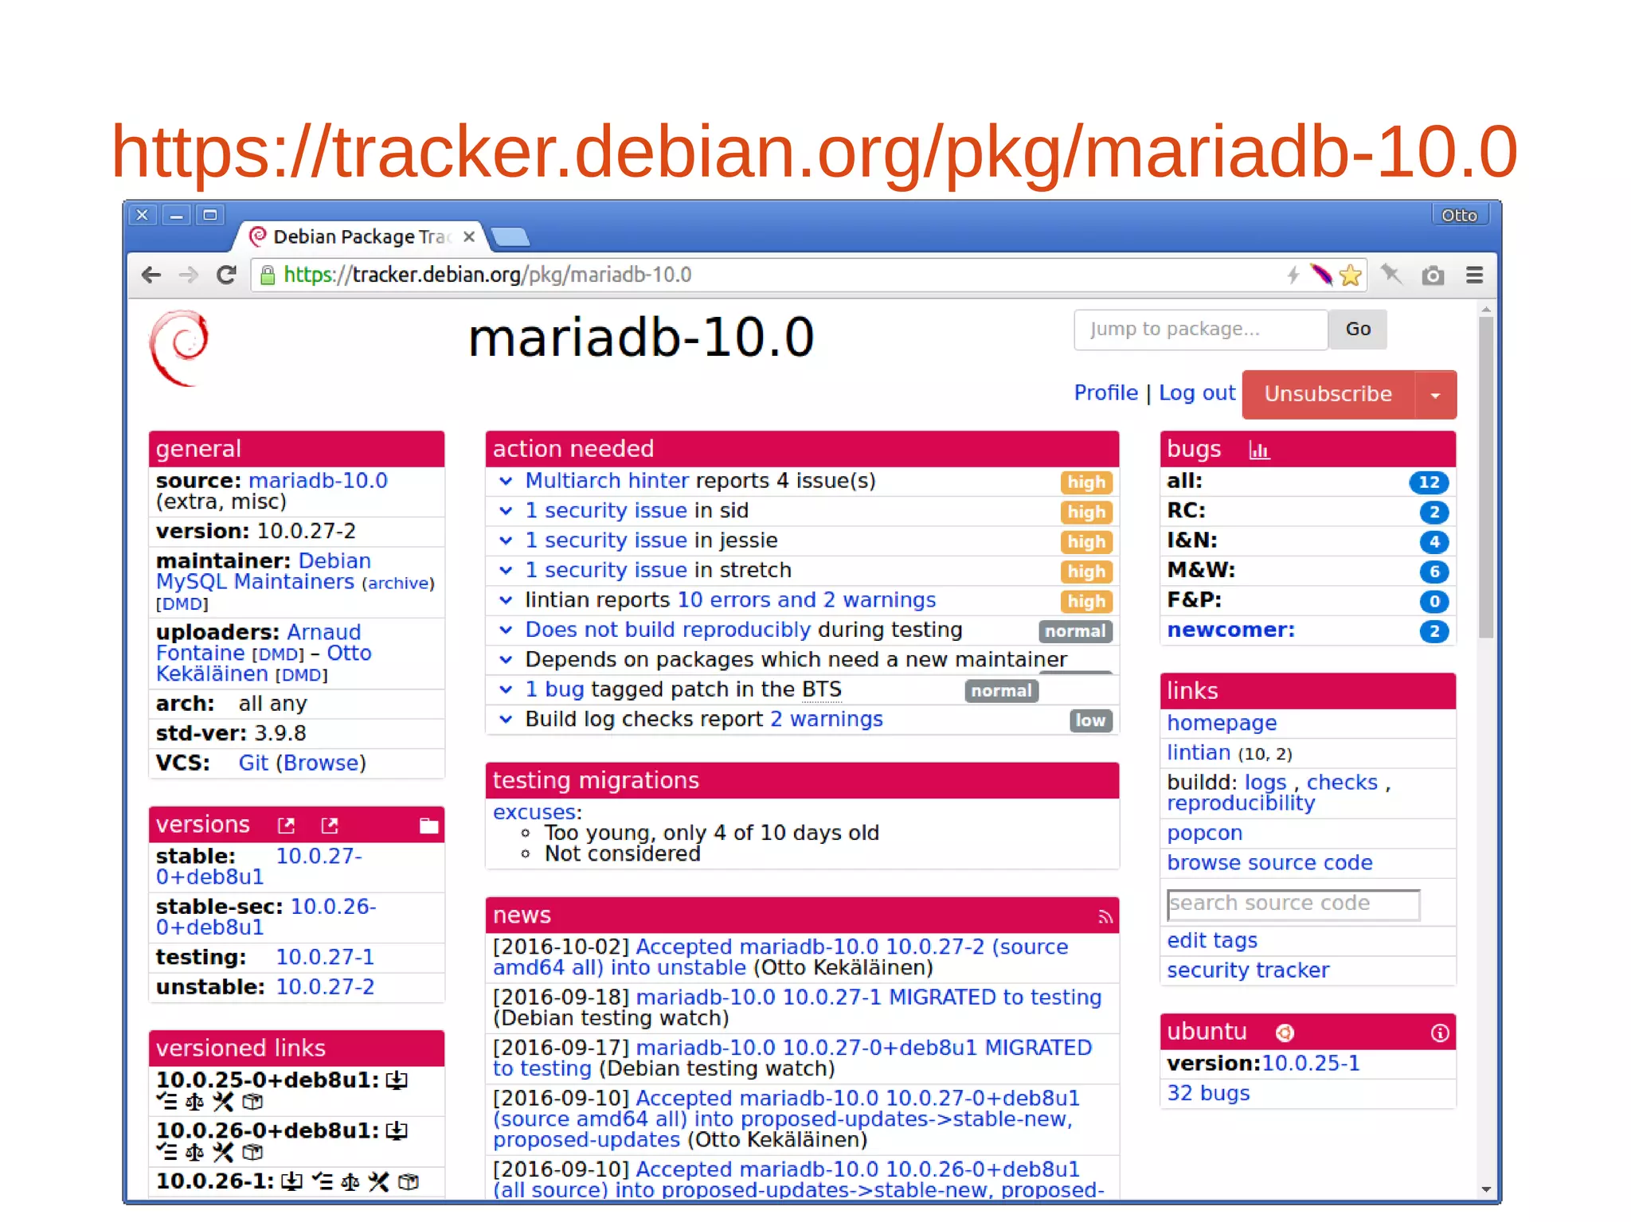Viewport: 1631px width, 1222px height.
Task: Click changelog icon for 10.0.26-1
Action: [x=322, y=1181]
